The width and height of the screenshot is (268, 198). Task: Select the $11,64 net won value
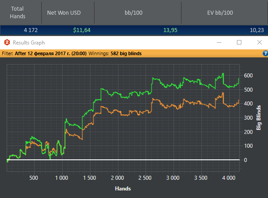point(82,30)
